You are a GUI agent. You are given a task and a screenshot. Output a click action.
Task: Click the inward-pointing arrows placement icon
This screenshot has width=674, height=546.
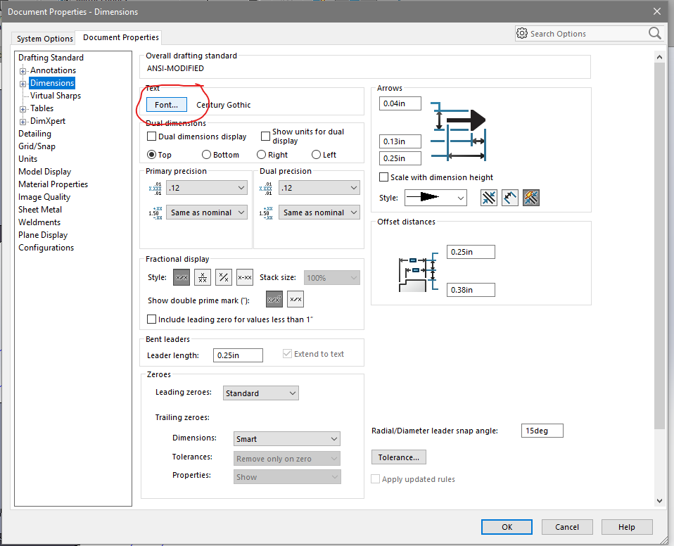(489, 198)
